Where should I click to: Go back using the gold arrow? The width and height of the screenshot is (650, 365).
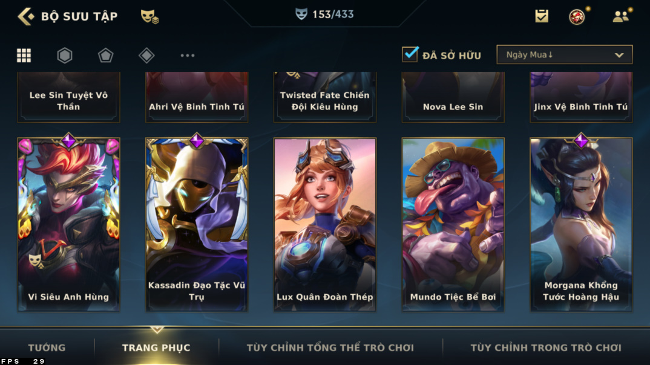pyautogui.click(x=25, y=16)
